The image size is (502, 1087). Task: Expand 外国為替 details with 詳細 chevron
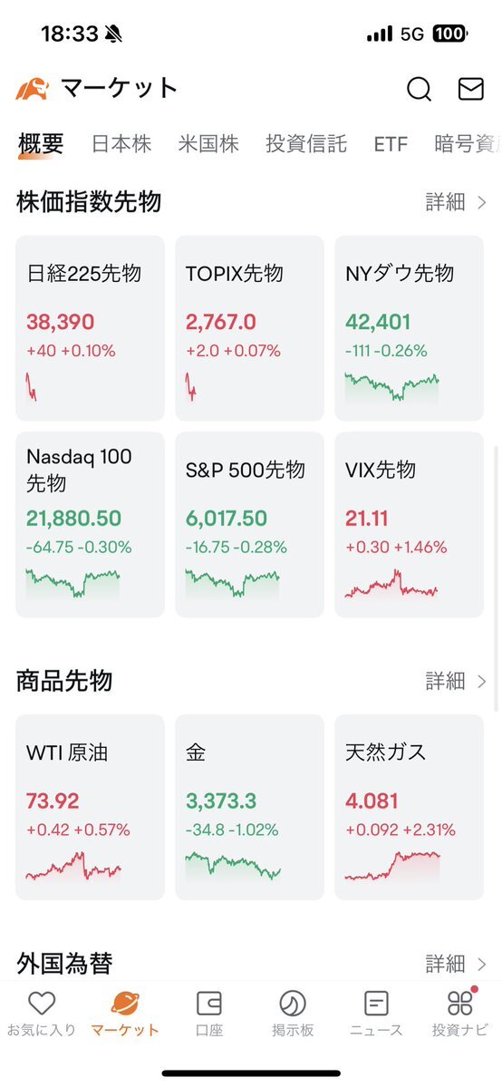tap(456, 964)
